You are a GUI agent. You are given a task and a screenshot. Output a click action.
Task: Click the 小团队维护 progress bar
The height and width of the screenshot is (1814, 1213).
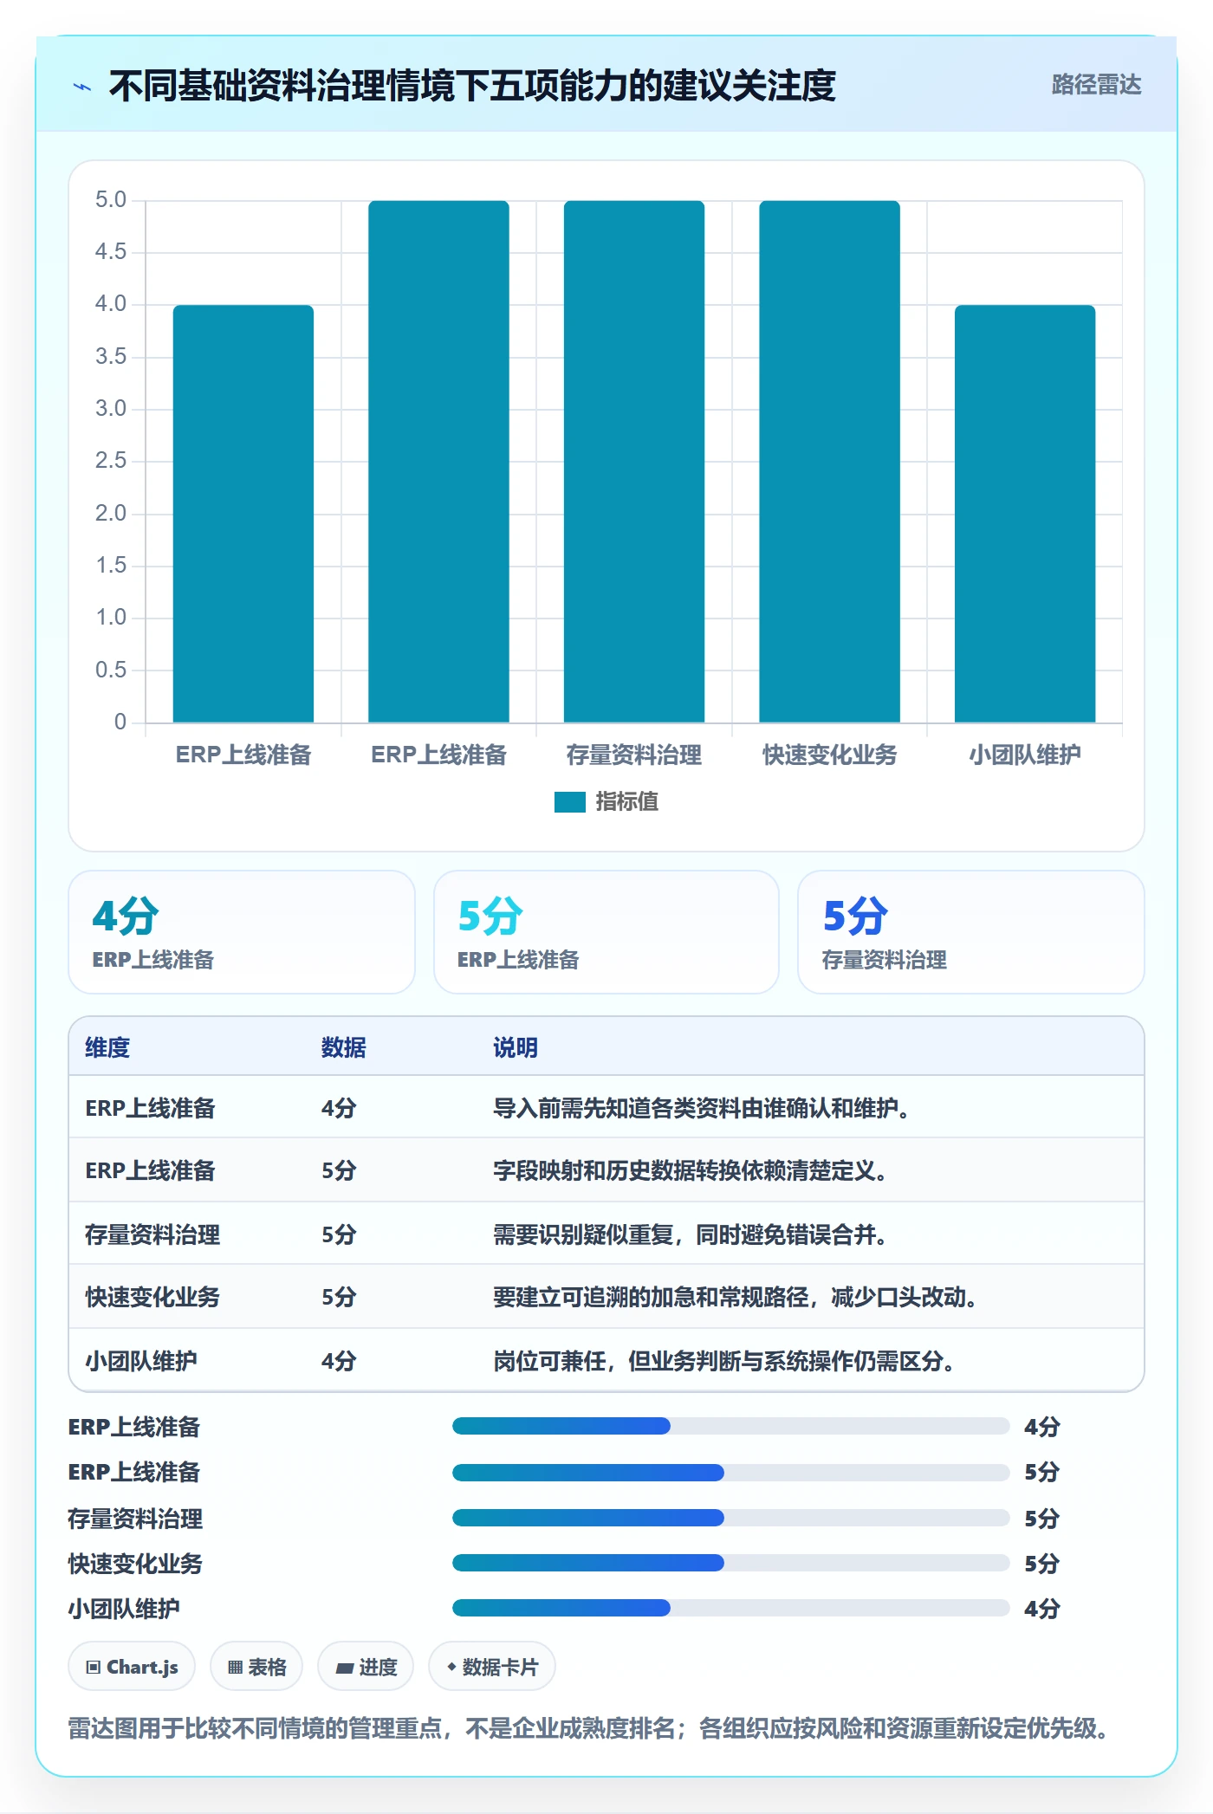(x=730, y=1608)
